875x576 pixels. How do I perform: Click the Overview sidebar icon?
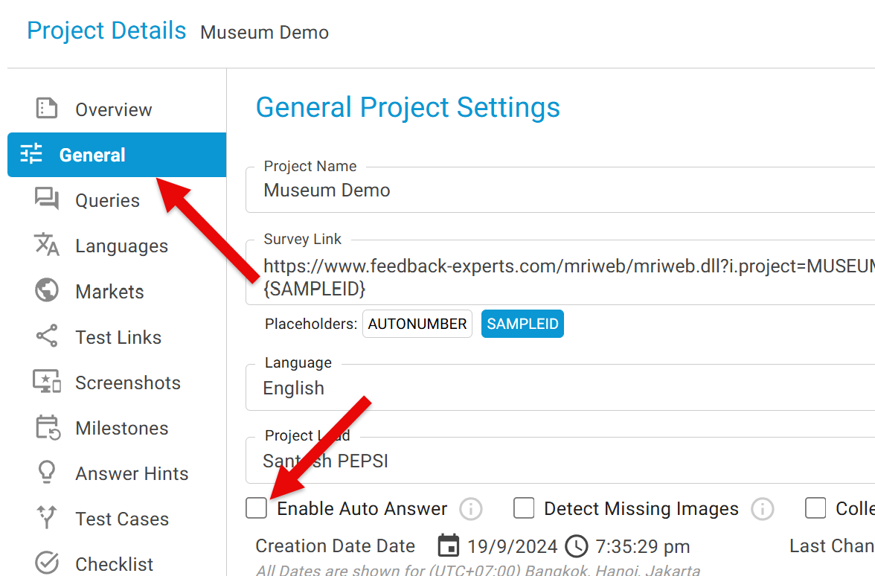pos(47,109)
